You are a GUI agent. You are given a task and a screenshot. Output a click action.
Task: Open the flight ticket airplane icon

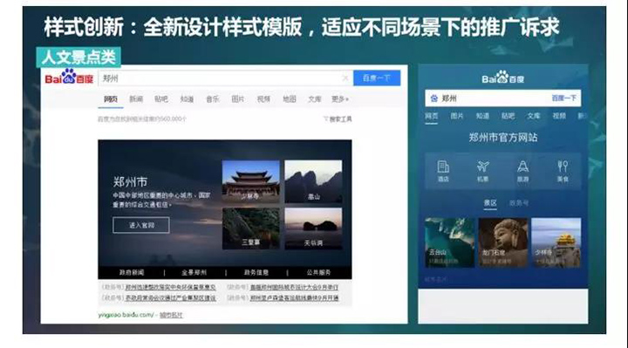pos(482,171)
